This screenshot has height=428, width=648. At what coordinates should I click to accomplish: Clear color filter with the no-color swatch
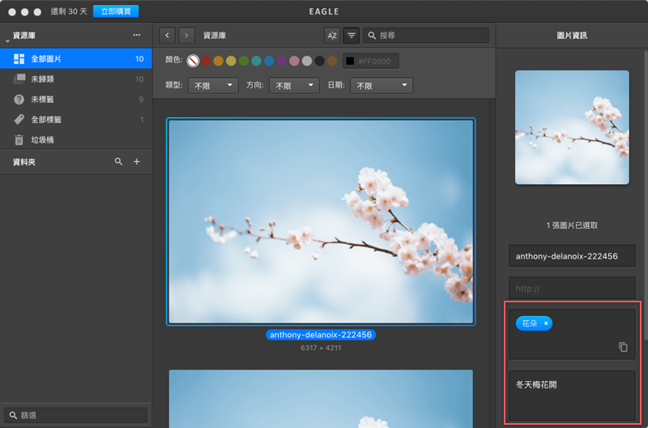pos(193,61)
